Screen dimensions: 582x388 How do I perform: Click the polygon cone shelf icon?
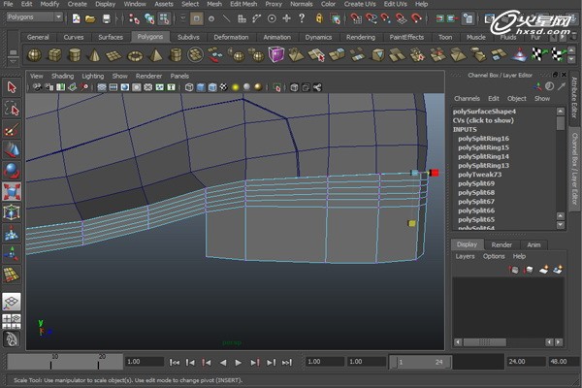point(95,54)
